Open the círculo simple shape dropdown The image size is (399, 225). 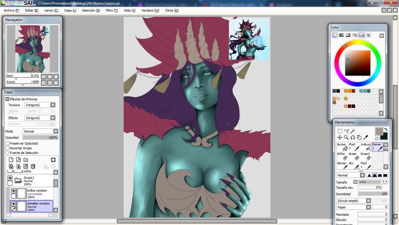click(368, 201)
